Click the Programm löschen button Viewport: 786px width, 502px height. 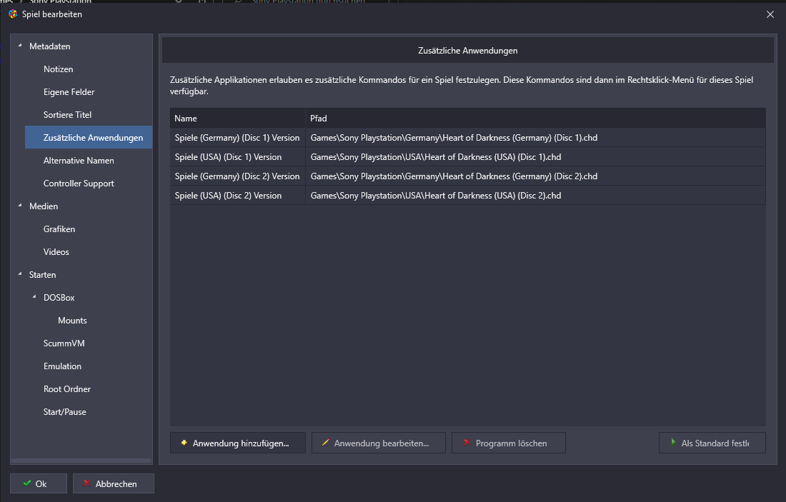pos(509,443)
